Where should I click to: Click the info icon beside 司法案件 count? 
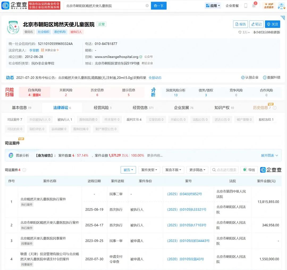[24, 170]
